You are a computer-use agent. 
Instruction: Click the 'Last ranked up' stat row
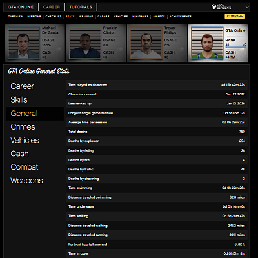[x=157, y=104]
